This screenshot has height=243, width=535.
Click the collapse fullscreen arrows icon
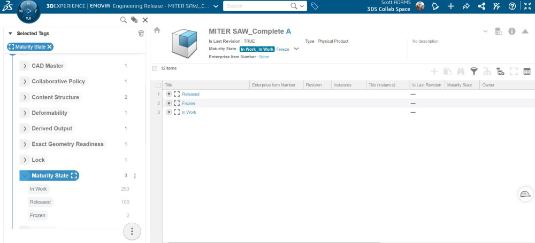coord(528,6)
